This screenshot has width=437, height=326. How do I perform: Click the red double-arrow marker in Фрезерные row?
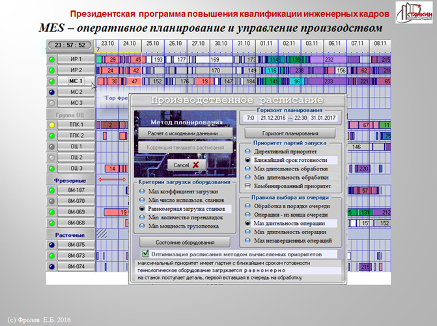click(x=112, y=178)
